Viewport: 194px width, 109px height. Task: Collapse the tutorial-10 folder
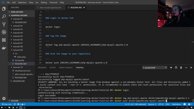pyautogui.click(x=18, y=67)
